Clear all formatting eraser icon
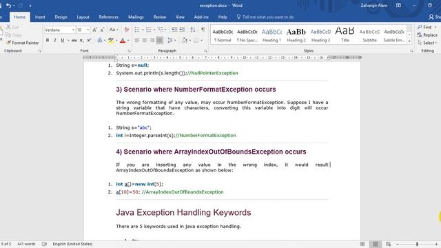441x248 pixels. tap(127, 30)
